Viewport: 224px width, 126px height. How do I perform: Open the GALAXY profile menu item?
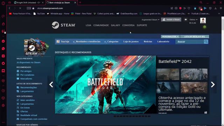point(115,25)
